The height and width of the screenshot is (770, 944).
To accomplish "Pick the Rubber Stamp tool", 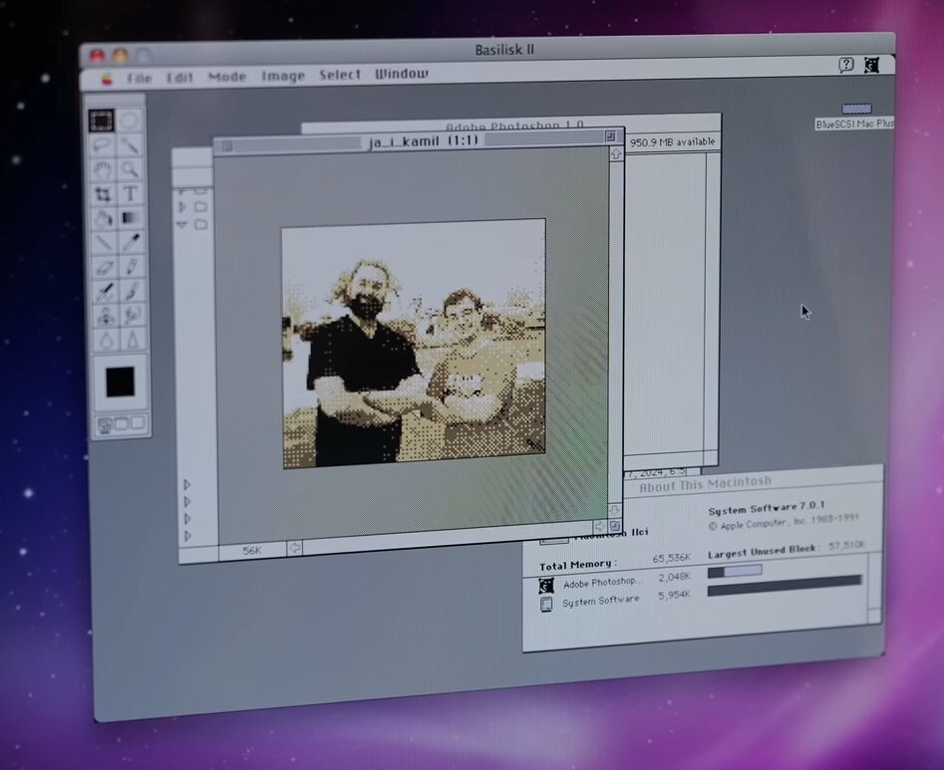I will [106, 317].
